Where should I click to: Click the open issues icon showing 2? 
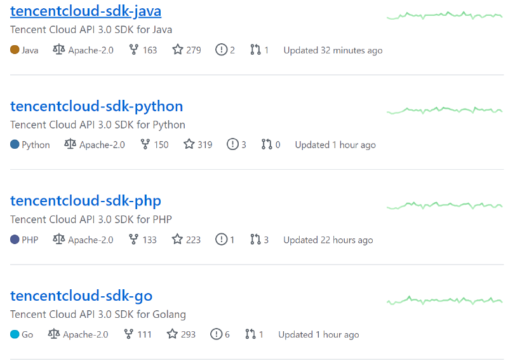[x=221, y=50]
